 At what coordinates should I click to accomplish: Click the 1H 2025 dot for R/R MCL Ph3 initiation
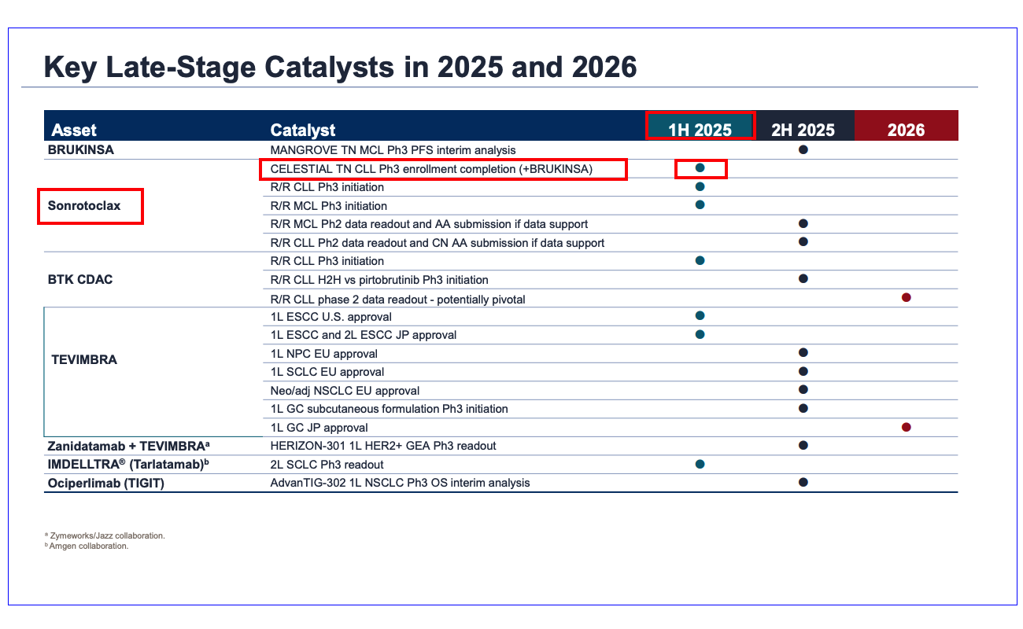click(700, 205)
